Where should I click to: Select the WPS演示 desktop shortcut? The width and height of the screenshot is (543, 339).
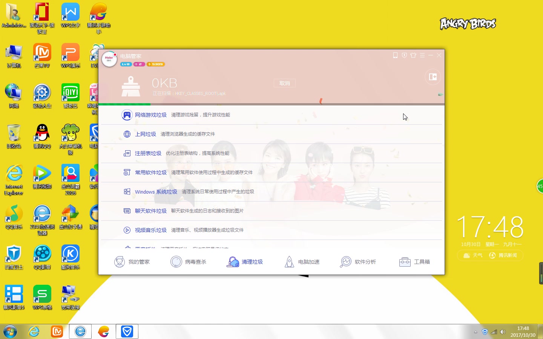(x=71, y=56)
